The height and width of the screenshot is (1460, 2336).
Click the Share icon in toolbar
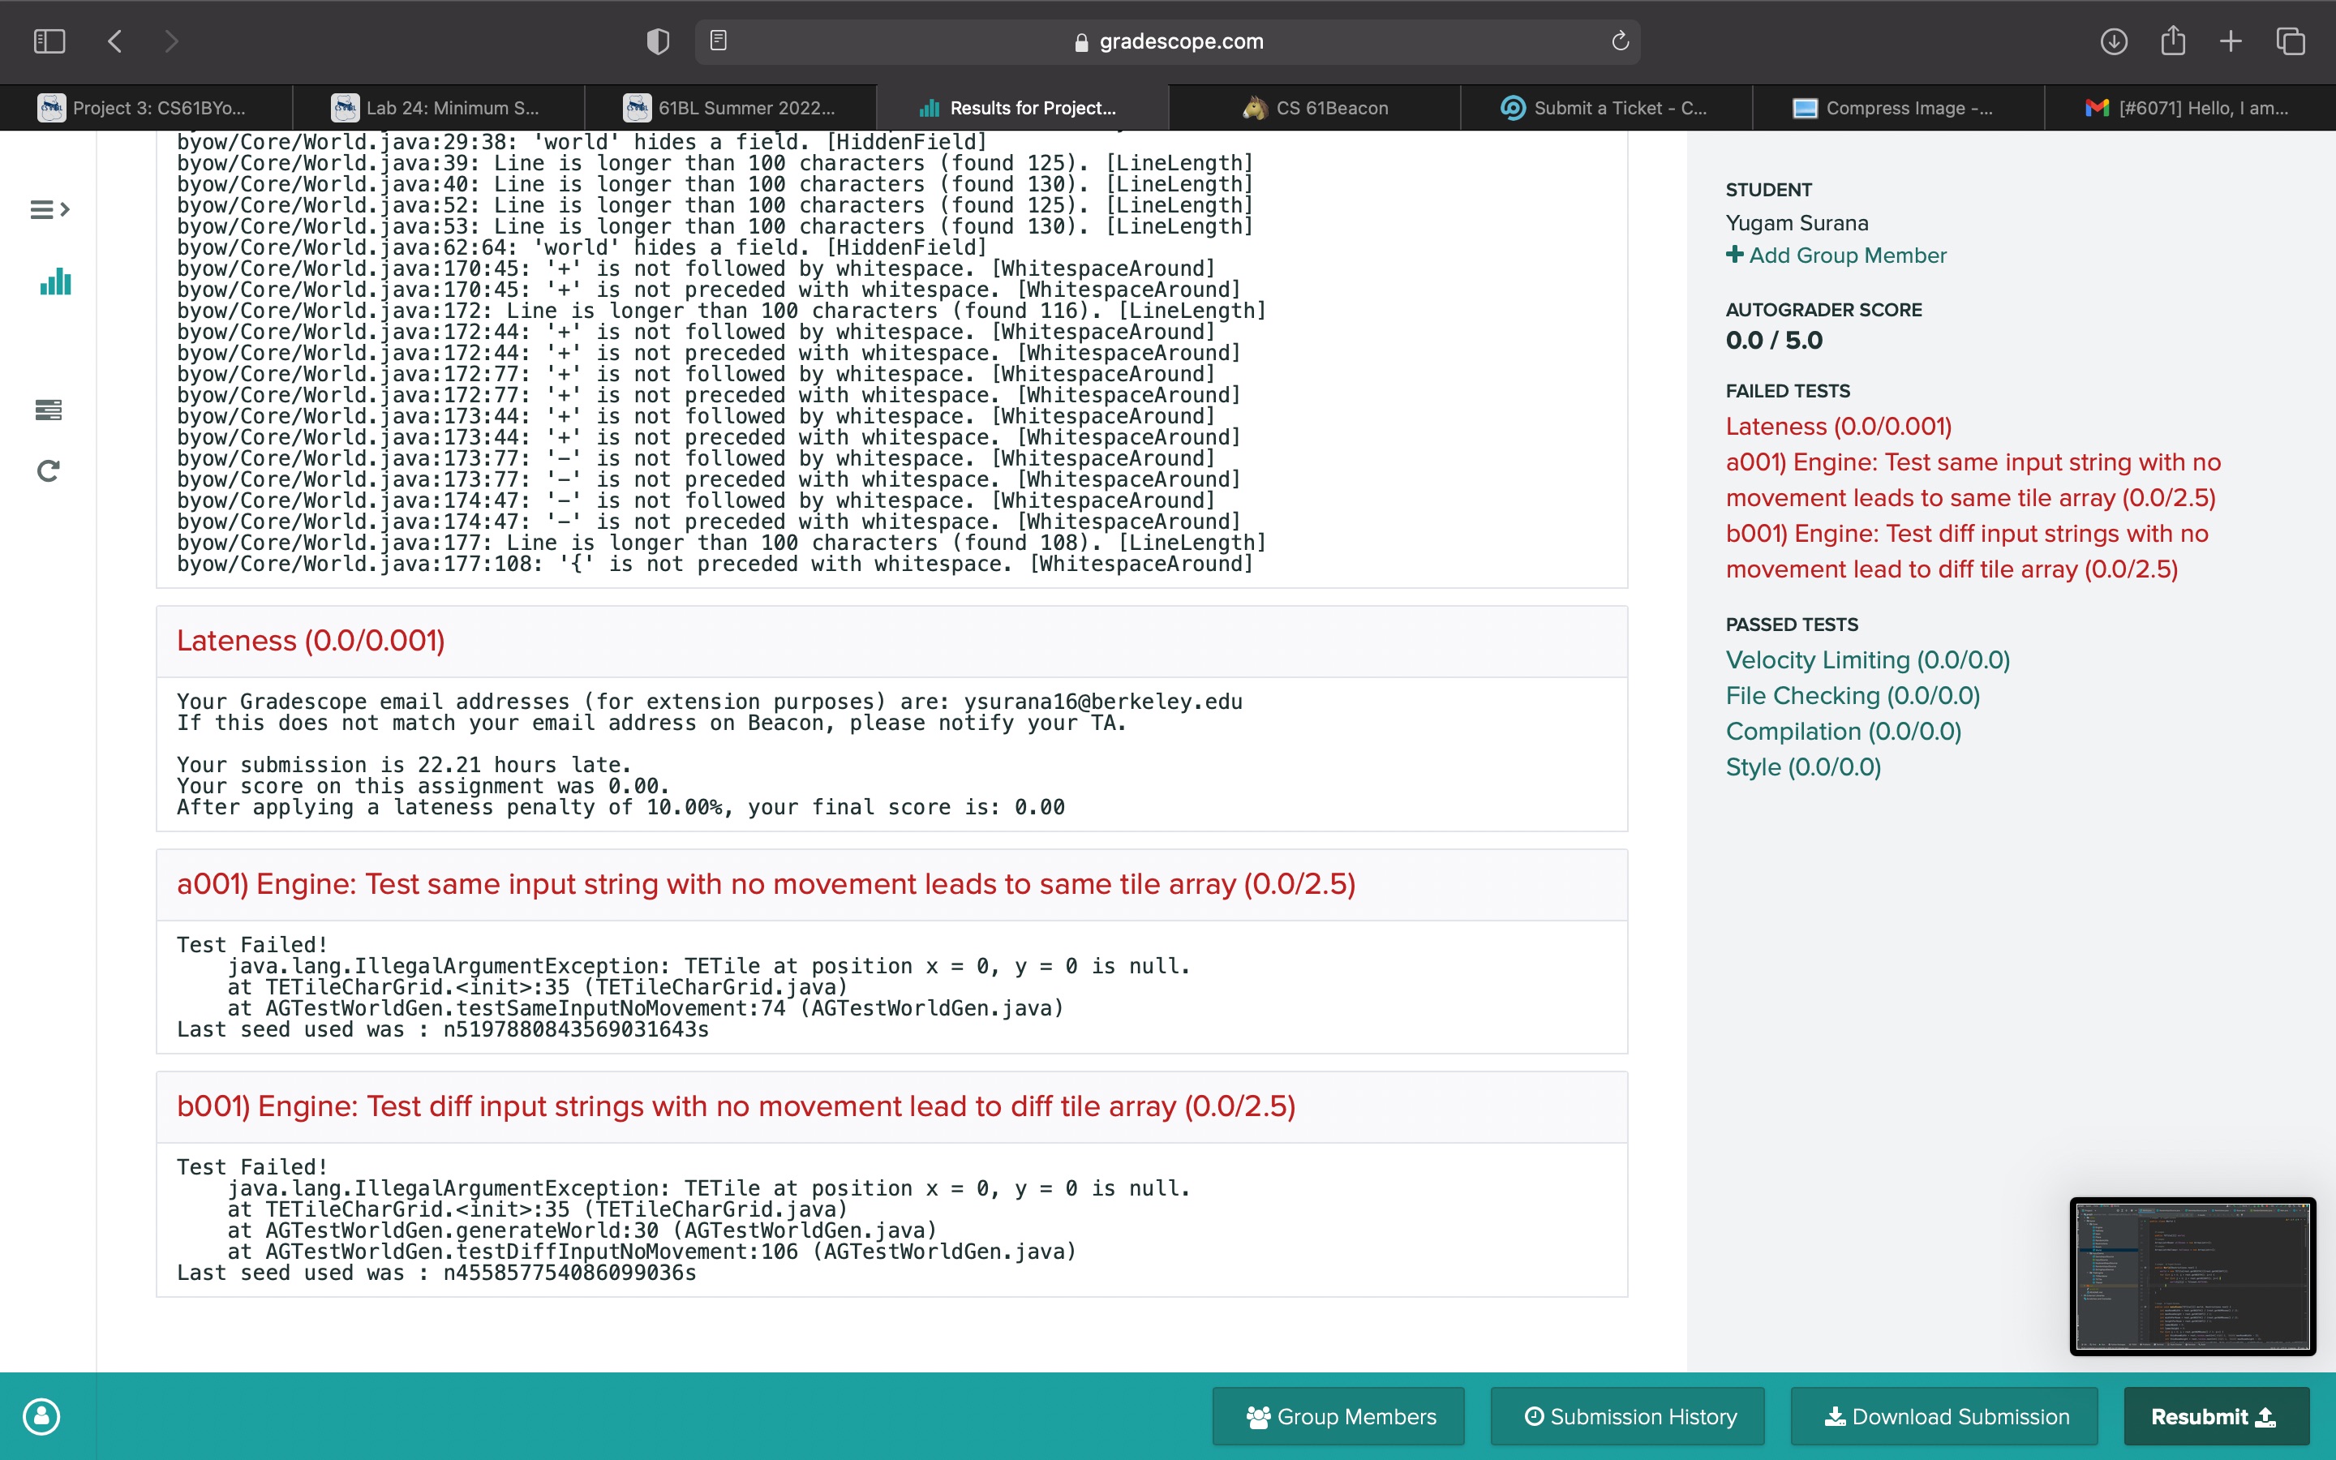[2173, 41]
